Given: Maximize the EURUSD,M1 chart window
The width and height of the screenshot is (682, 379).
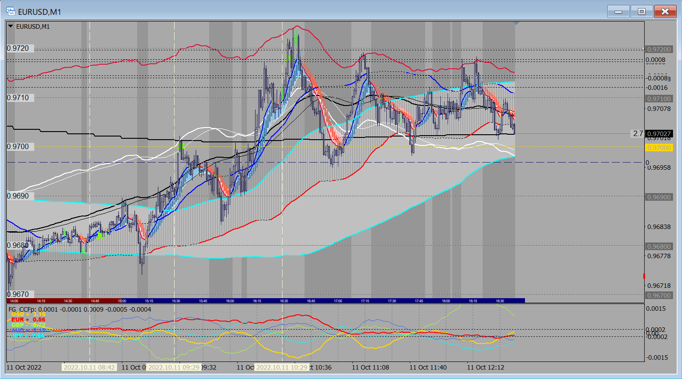Looking at the screenshot, I should 642,12.
